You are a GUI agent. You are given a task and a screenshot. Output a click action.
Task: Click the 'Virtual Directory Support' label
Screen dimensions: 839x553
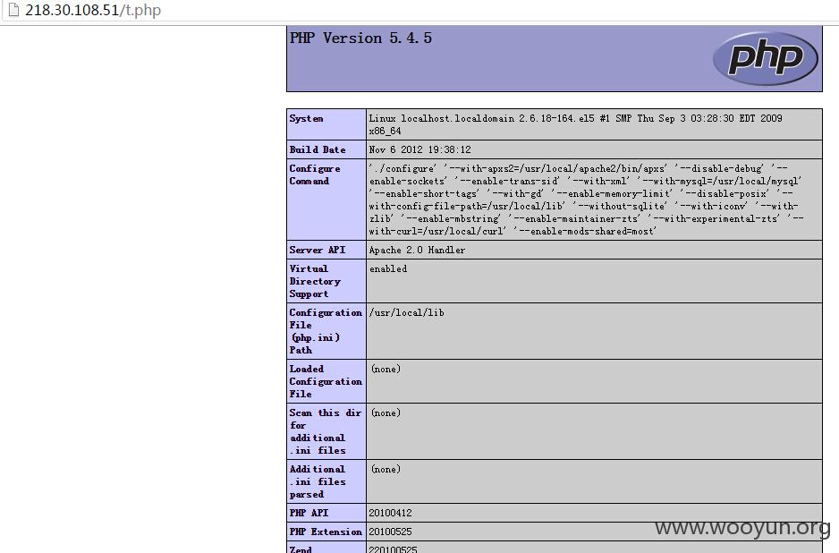click(x=315, y=281)
